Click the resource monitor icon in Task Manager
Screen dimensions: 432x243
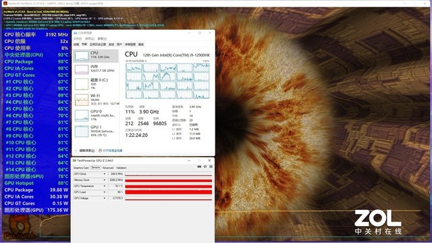[x=101, y=151]
